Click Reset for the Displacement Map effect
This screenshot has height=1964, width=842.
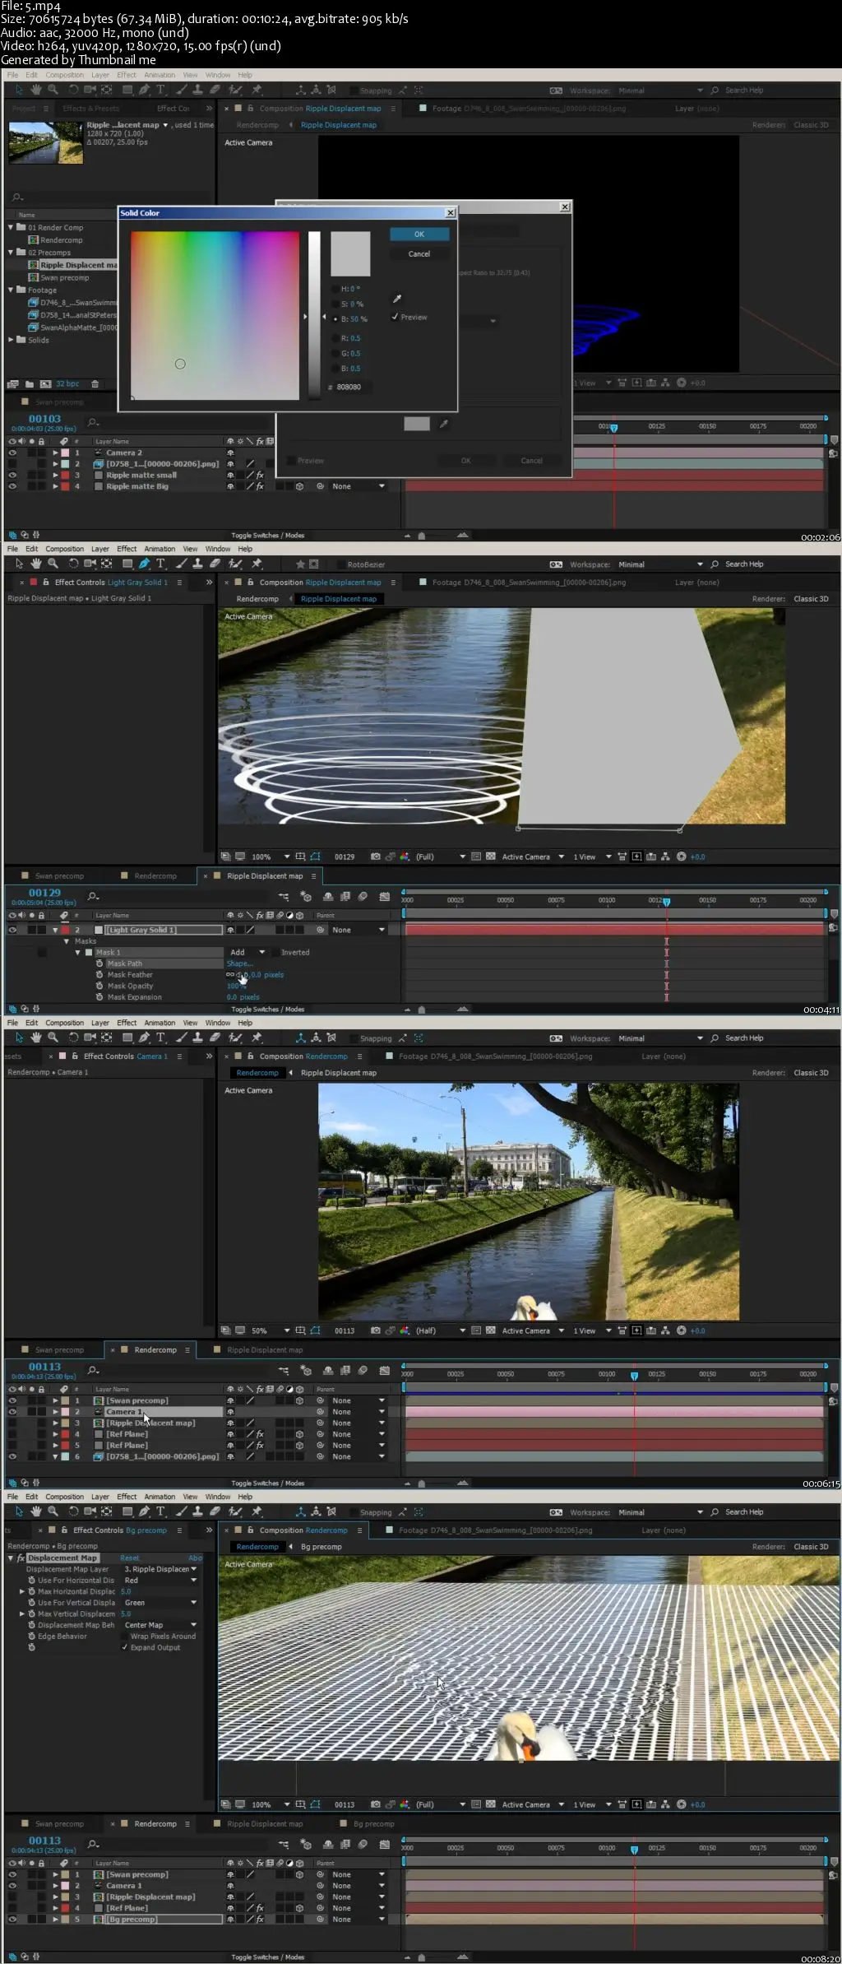coord(130,1558)
